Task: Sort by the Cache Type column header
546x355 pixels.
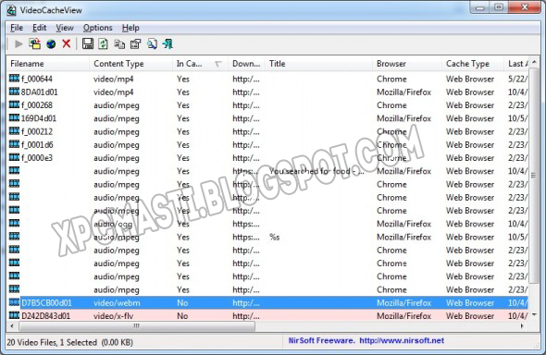Action: pyautogui.click(x=473, y=64)
